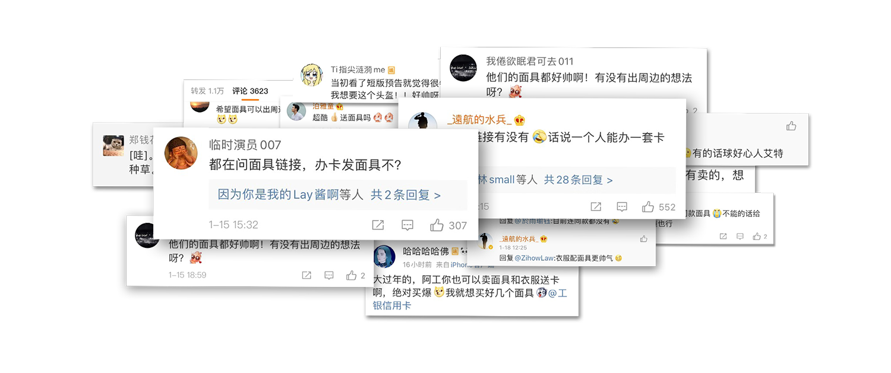Share the comment dated 1-15 18:59
This screenshot has width=891, height=373.
[x=307, y=275]
